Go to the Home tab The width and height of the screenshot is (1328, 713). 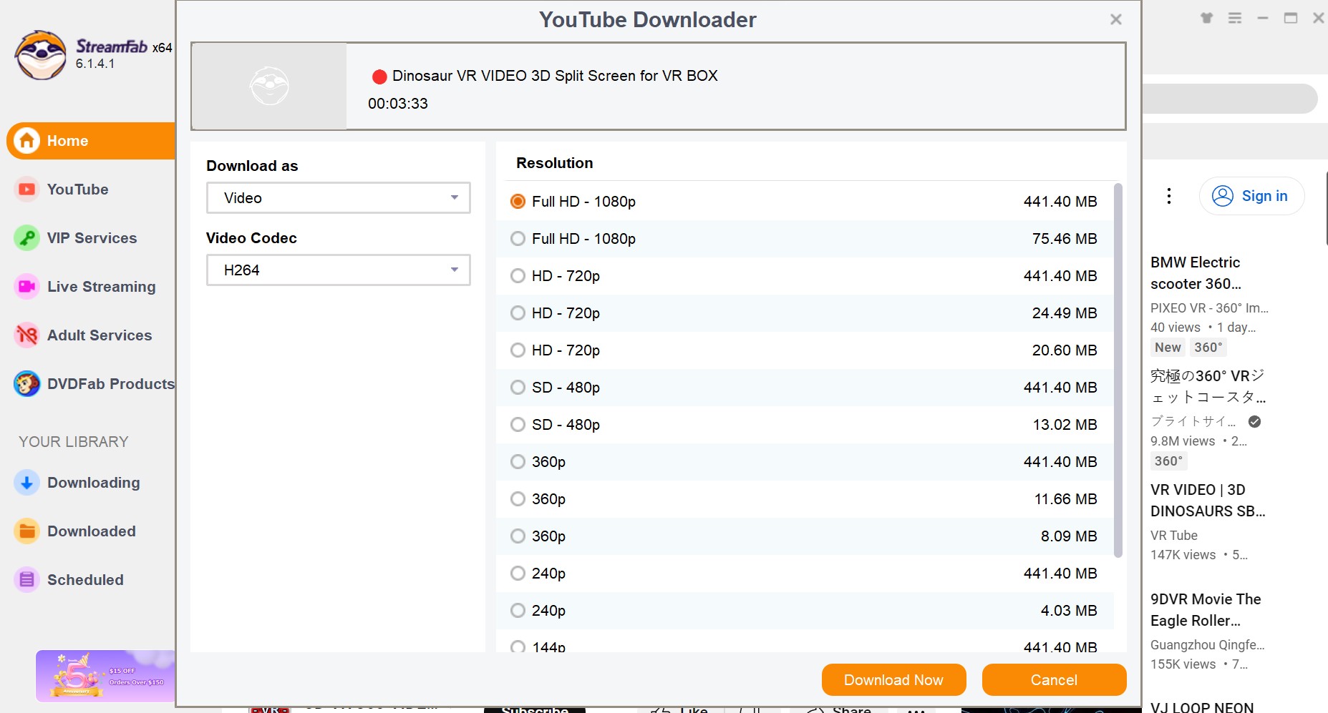pos(91,141)
